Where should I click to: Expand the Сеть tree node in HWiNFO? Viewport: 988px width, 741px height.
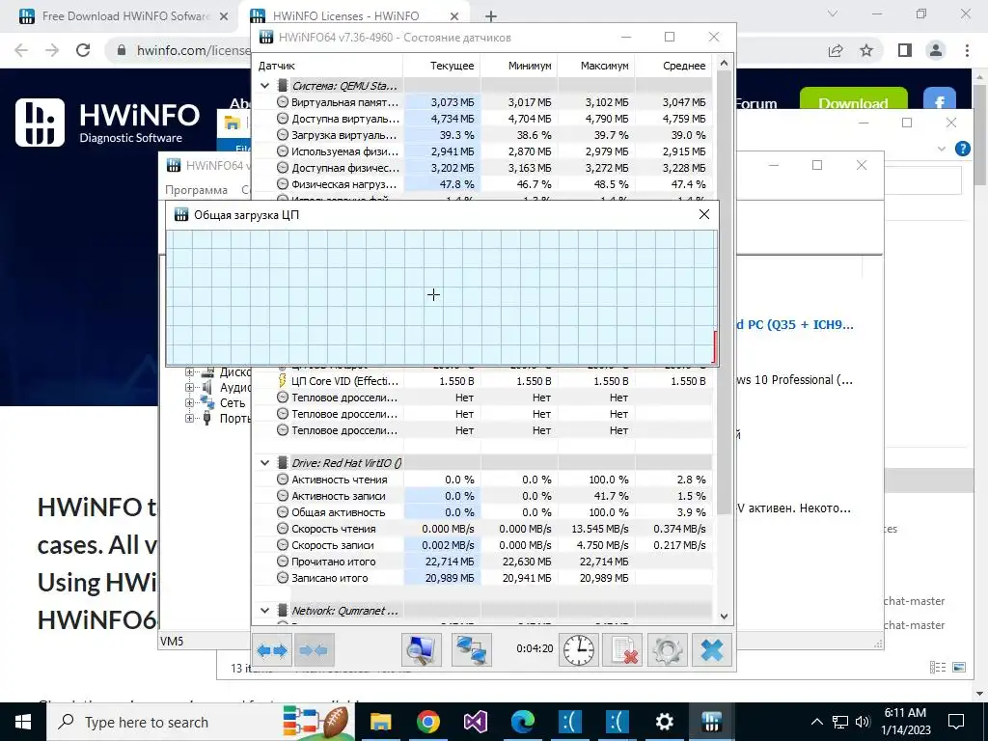pos(190,402)
